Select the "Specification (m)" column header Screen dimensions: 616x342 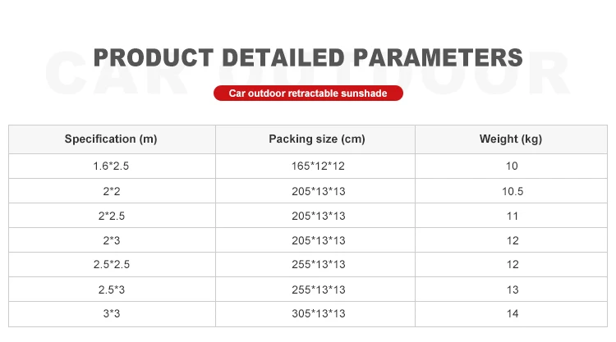pos(111,139)
